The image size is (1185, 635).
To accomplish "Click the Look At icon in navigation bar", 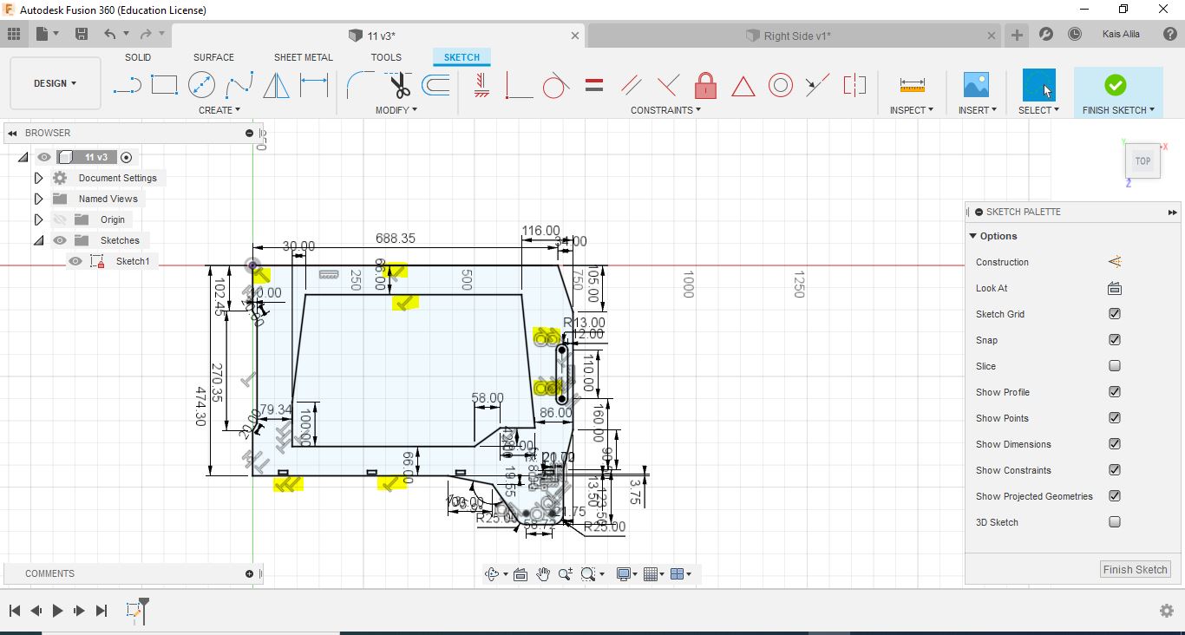I will [520, 573].
